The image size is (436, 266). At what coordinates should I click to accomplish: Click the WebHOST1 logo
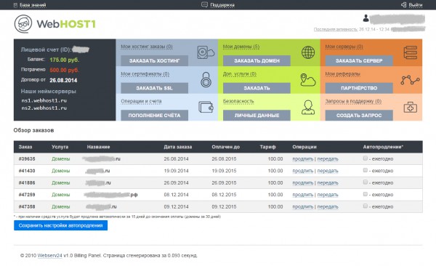tap(54, 24)
